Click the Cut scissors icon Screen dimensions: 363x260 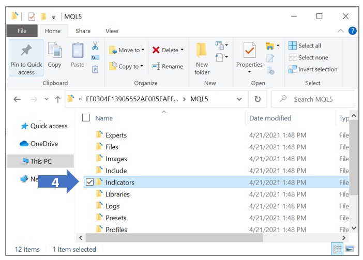click(x=95, y=46)
